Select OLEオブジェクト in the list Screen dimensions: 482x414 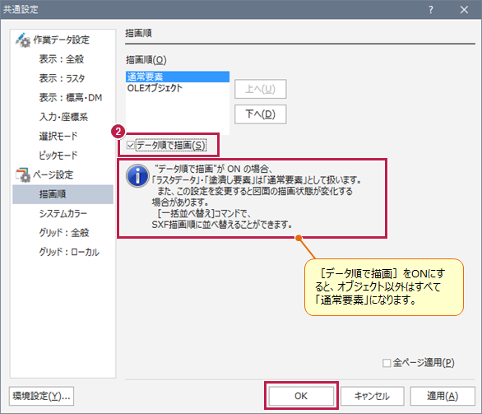pyautogui.click(x=178, y=88)
